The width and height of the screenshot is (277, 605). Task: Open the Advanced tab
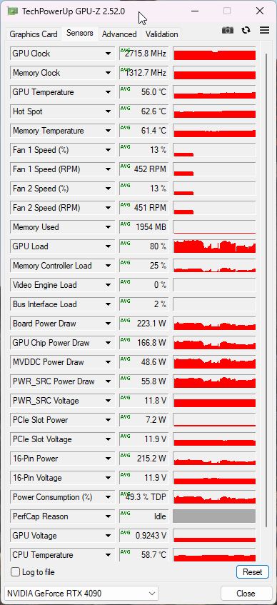tap(119, 34)
